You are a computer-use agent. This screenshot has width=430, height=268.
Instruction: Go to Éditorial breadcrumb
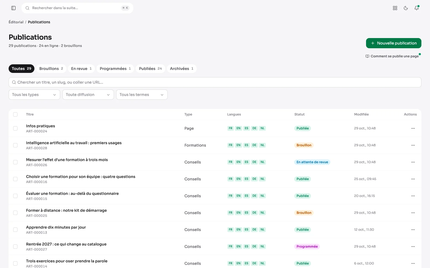(x=16, y=22)
